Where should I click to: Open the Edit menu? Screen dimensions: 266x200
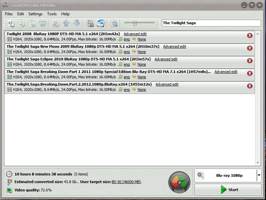coord(21,14)
